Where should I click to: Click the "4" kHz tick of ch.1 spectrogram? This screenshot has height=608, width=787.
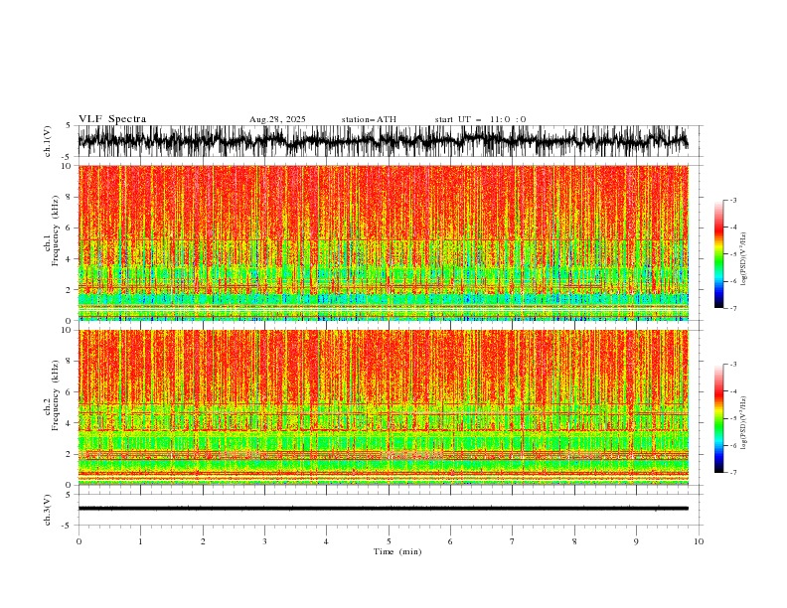pos(70,259)
